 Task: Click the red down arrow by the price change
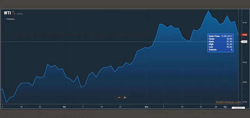pos(13,14)
